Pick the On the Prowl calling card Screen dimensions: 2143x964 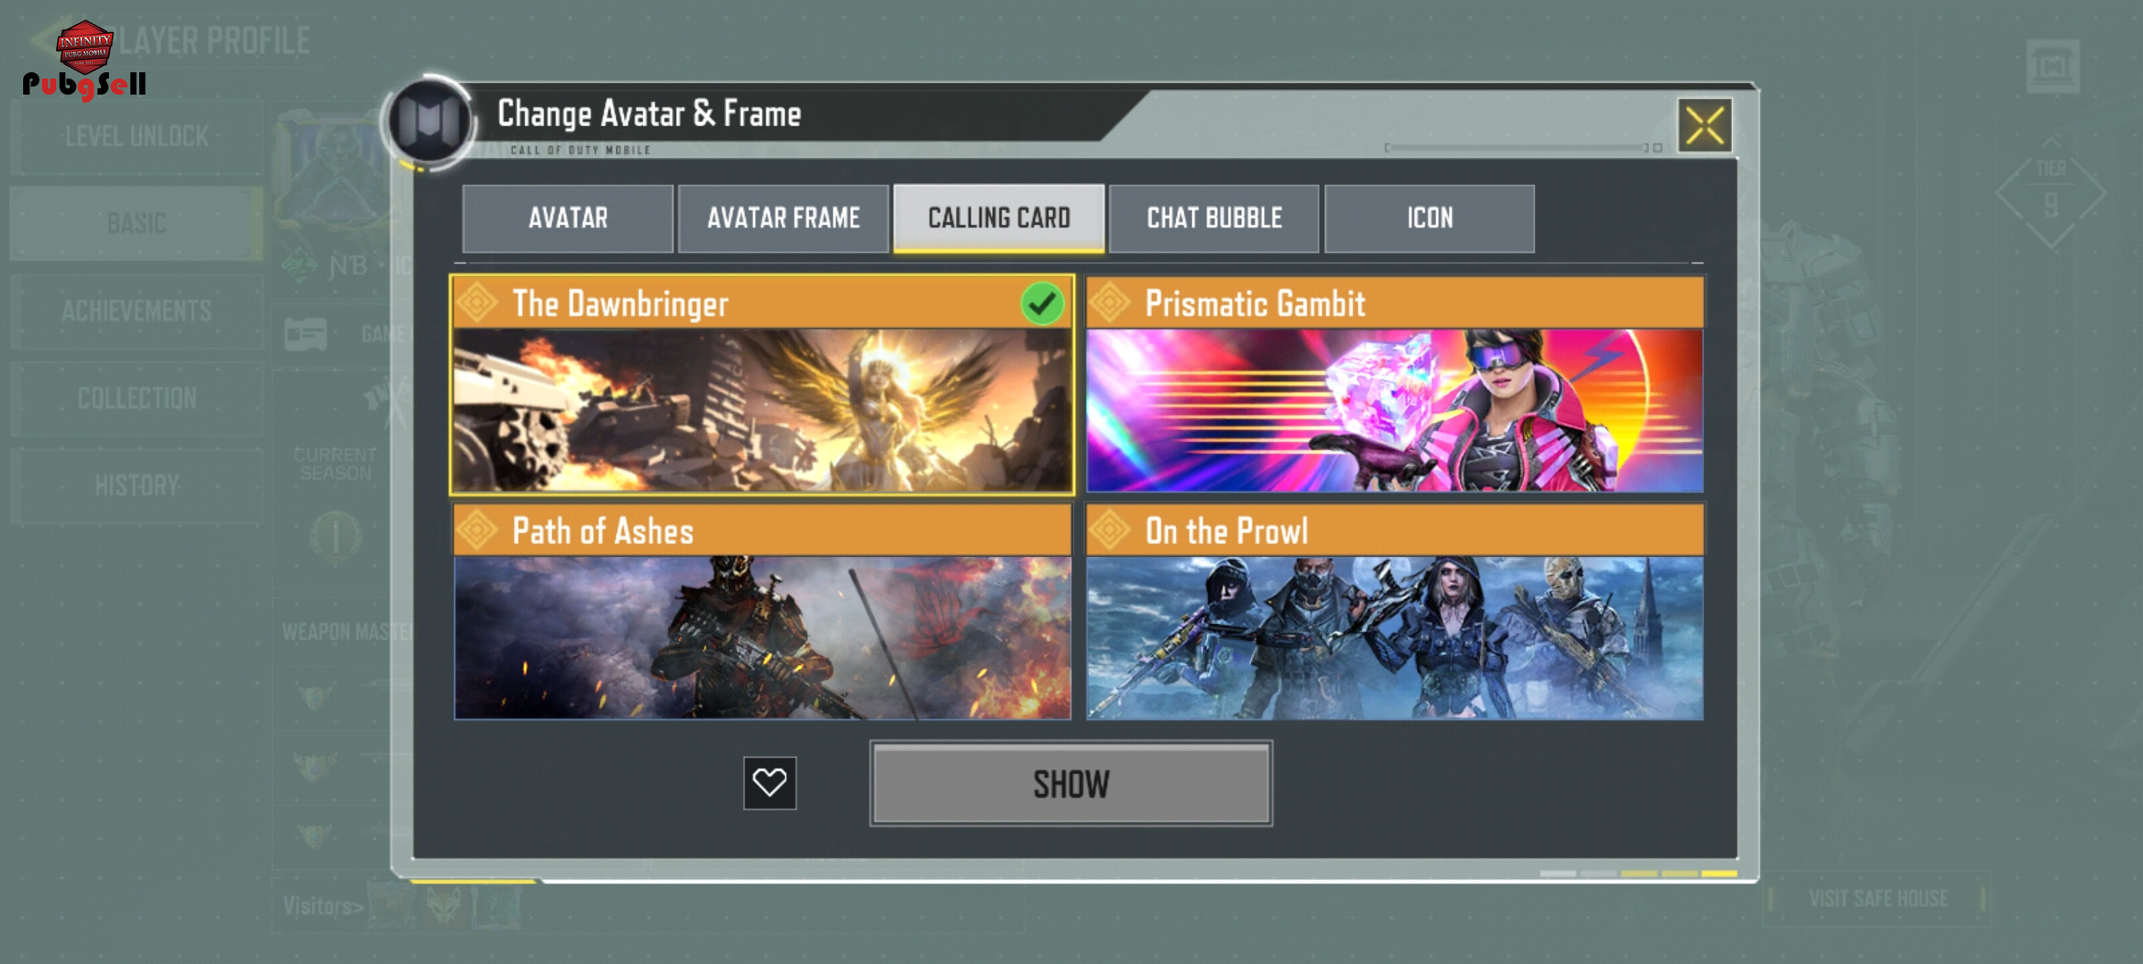pos(1395,612)
